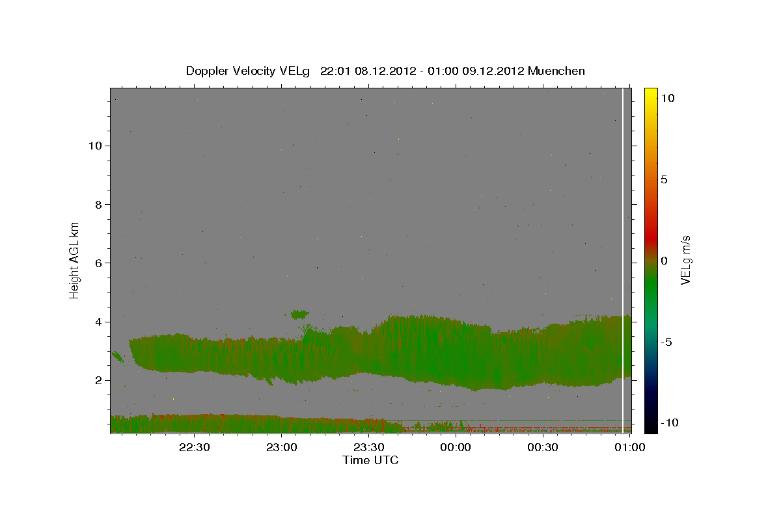Select the 23:00 time tick label
Image resolution: width=781 pixels, height=520 pixels.
(x=282, y=447)
